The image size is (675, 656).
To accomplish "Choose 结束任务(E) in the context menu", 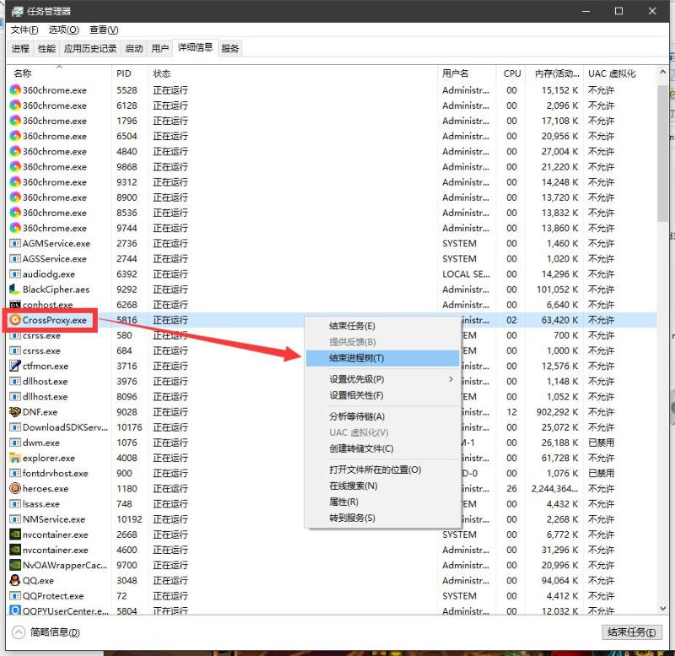I will click(x=382, y=326).
